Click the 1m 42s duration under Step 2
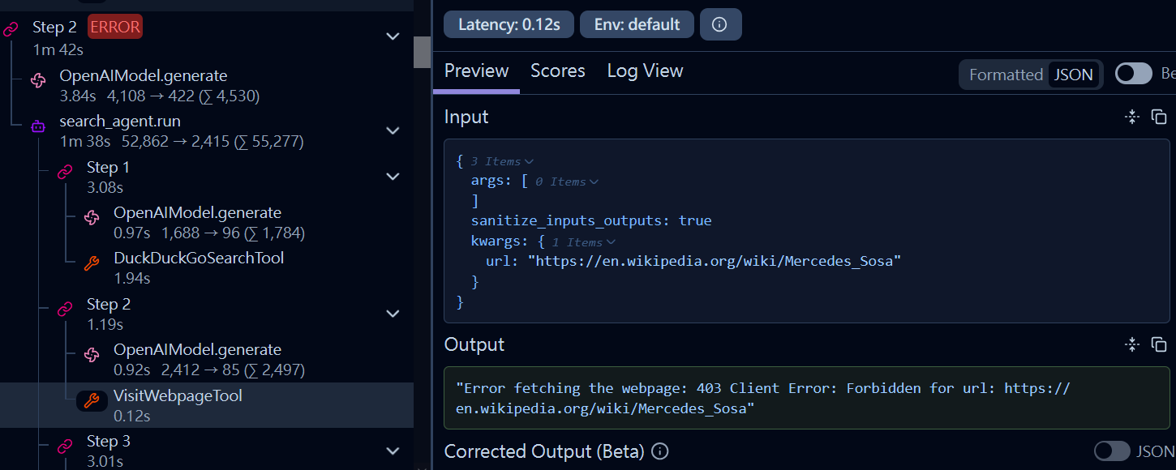This screenshot has width=1176, height=470. [x=58, y=49]
